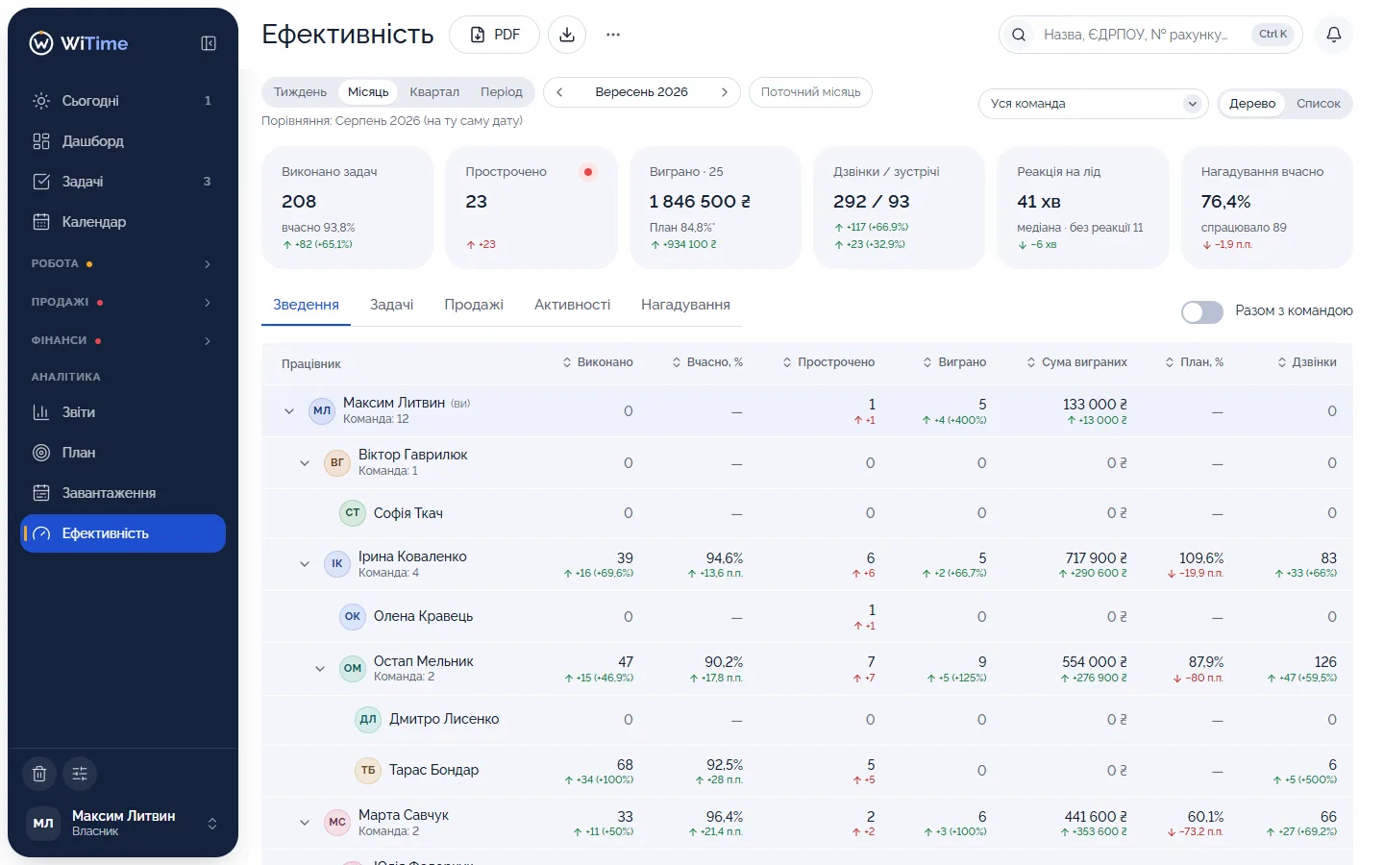Open the three-dots more menu
This screenshot has width=1384, height=865.
tap(613, 35)
